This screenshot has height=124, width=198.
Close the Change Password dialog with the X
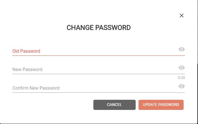tap(182, 15)
